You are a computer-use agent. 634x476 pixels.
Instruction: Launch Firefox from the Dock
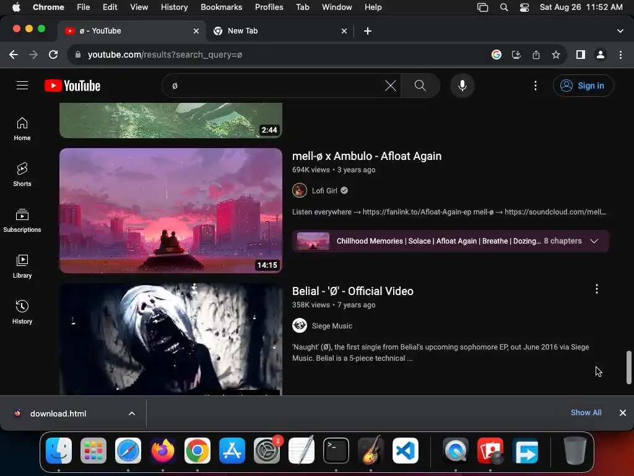pyautogui.click(x=163, y=451)
